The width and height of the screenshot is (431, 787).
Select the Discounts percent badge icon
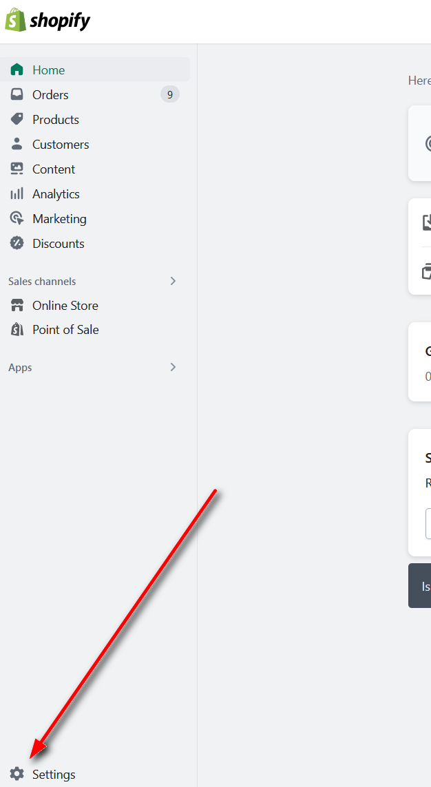click(17, 244)
